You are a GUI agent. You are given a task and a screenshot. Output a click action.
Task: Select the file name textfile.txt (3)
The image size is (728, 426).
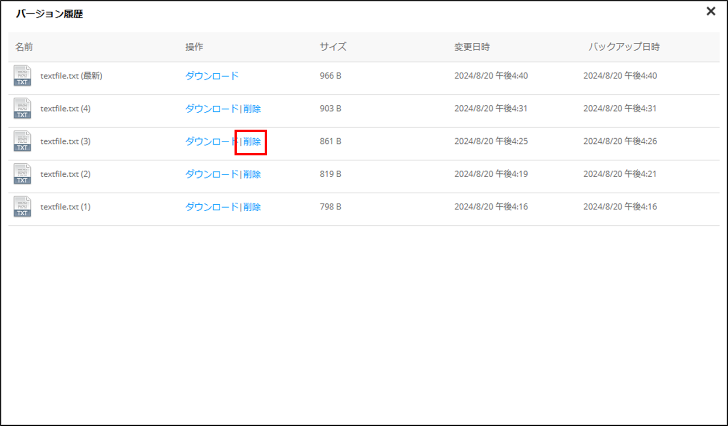click(66, 141)
